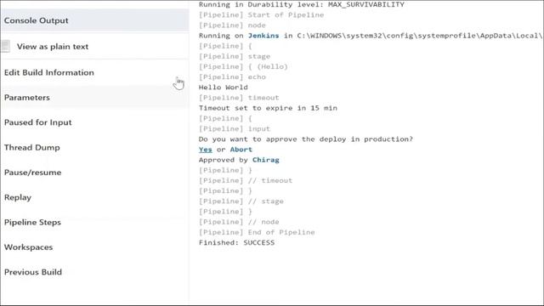
Task: Open Paused for Input
Action: (37, 122)
